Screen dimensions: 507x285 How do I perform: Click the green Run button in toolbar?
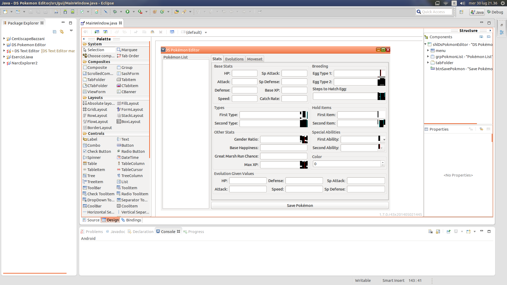(128, 12)
